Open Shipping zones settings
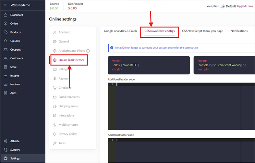Image resolution: width=255 pixels, height=163 pixels. point(68,106)
